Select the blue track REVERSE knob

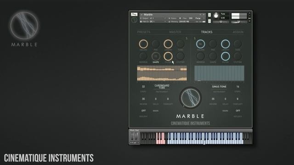(200, 56)
